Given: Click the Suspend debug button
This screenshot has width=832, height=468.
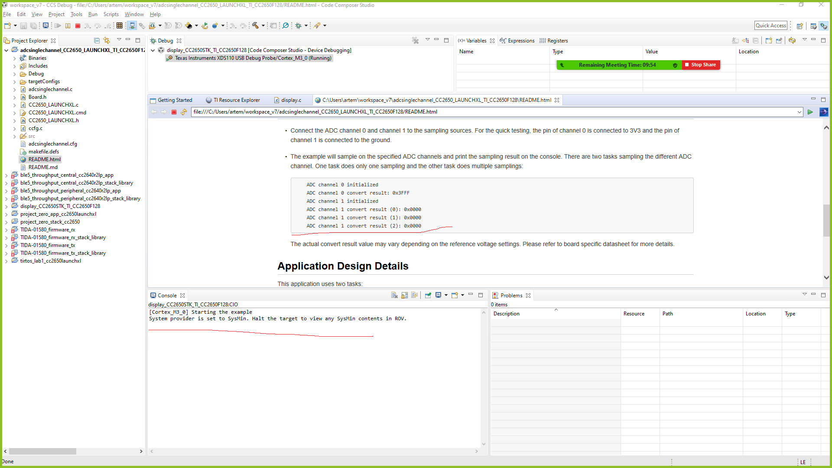Looking at the screenshot, I should pos(68,26).
